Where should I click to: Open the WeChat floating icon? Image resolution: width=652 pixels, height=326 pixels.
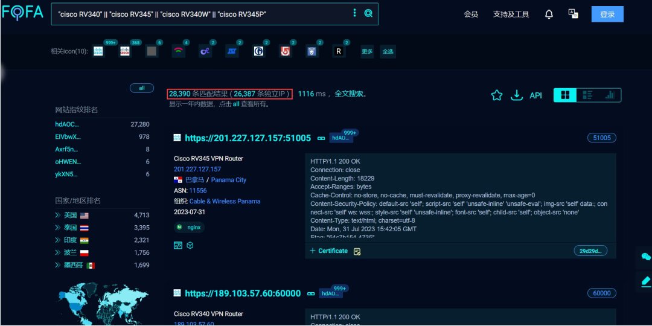click(646, 257)
